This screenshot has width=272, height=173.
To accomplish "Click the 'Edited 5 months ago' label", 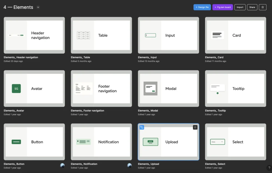I will pos(81,61).
